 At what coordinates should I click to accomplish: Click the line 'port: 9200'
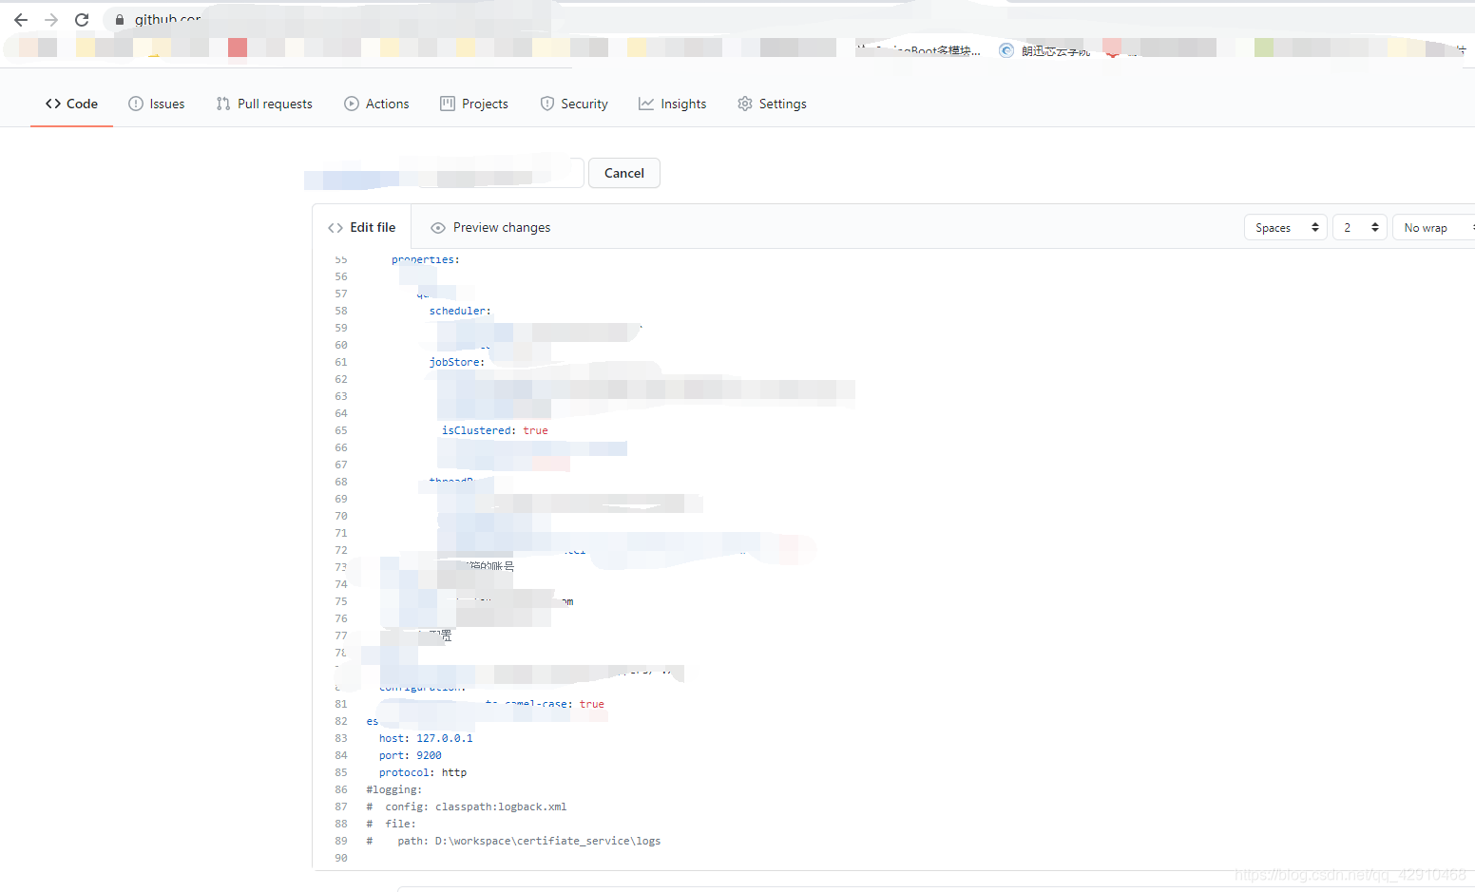coord(410,755)
